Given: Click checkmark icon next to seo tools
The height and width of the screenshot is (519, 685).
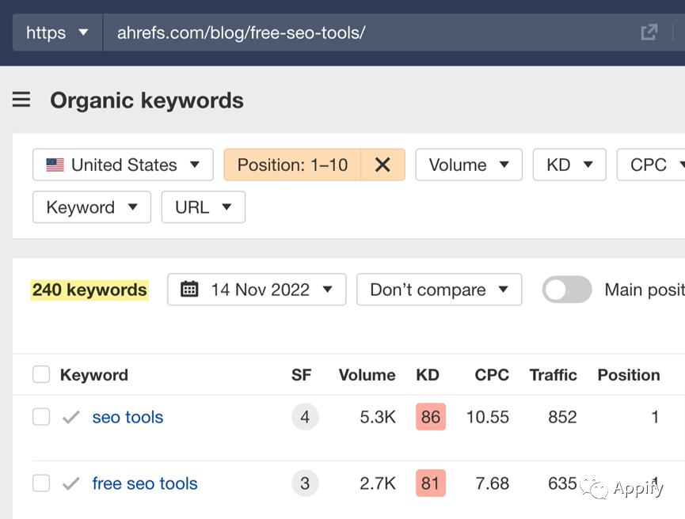Looking at the screenshot, I should click(71, 417).
